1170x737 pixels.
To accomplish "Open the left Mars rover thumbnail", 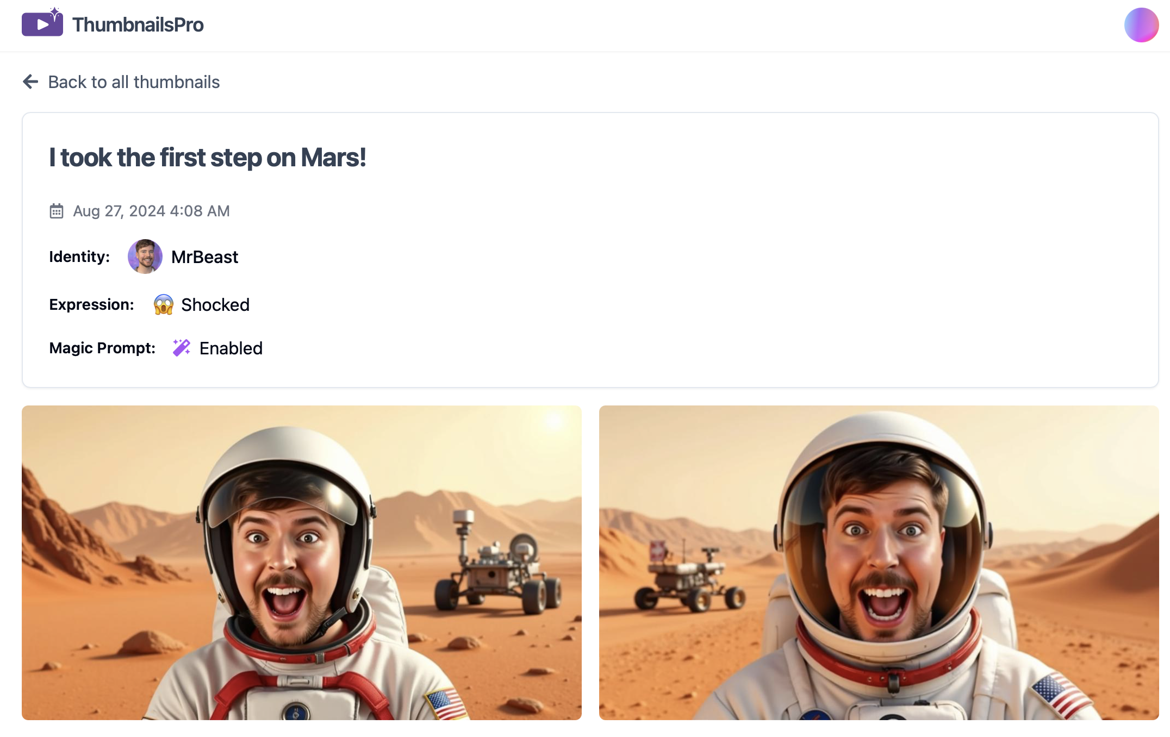I will (302, 563).
